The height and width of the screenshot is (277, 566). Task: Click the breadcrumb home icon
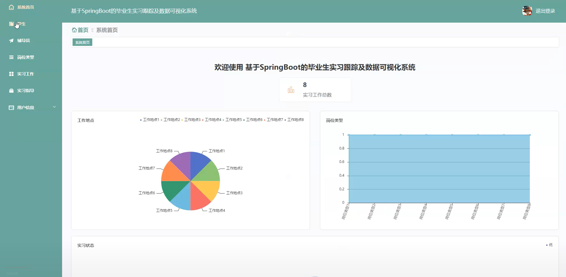click(74, 30)
